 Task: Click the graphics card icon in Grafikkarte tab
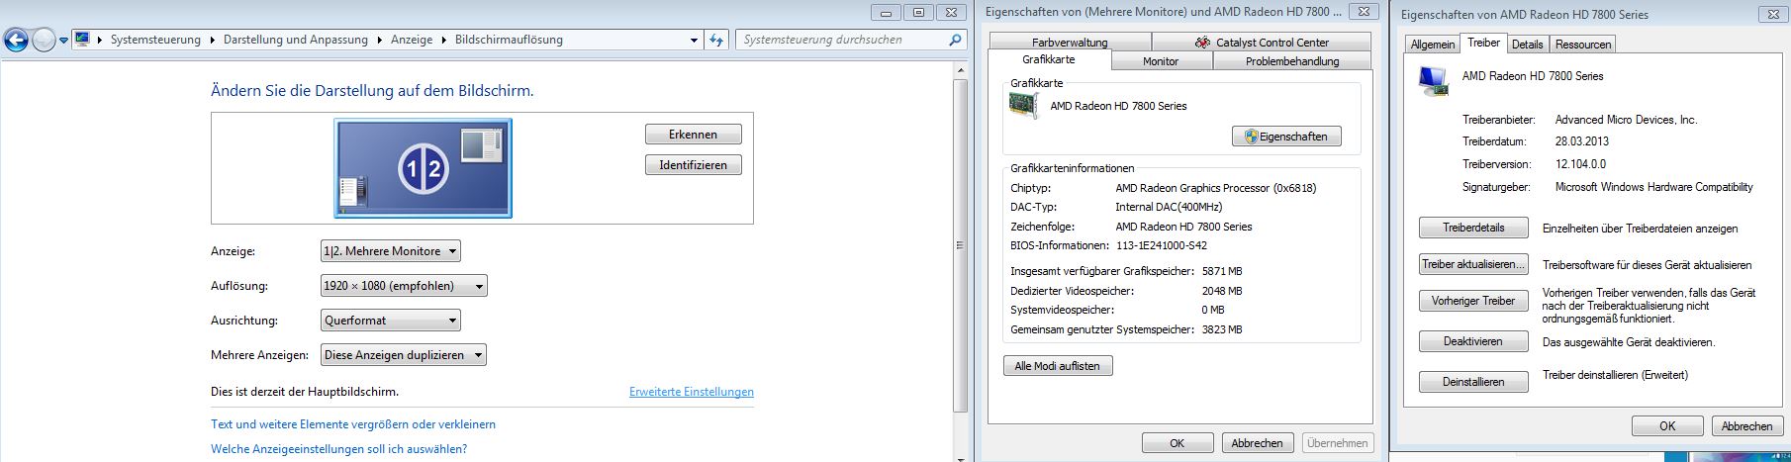(x=1024, y=106)
